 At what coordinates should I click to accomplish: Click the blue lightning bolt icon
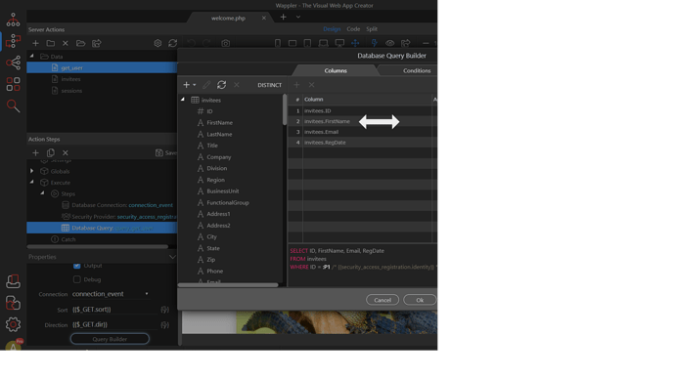pos(375,43)
